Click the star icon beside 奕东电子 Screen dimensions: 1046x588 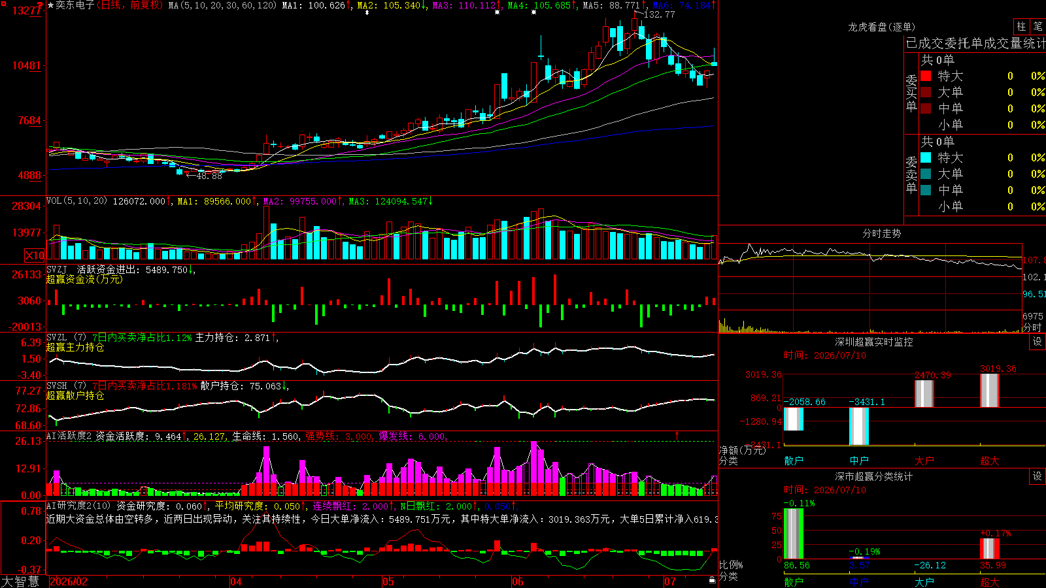(51, 5)
